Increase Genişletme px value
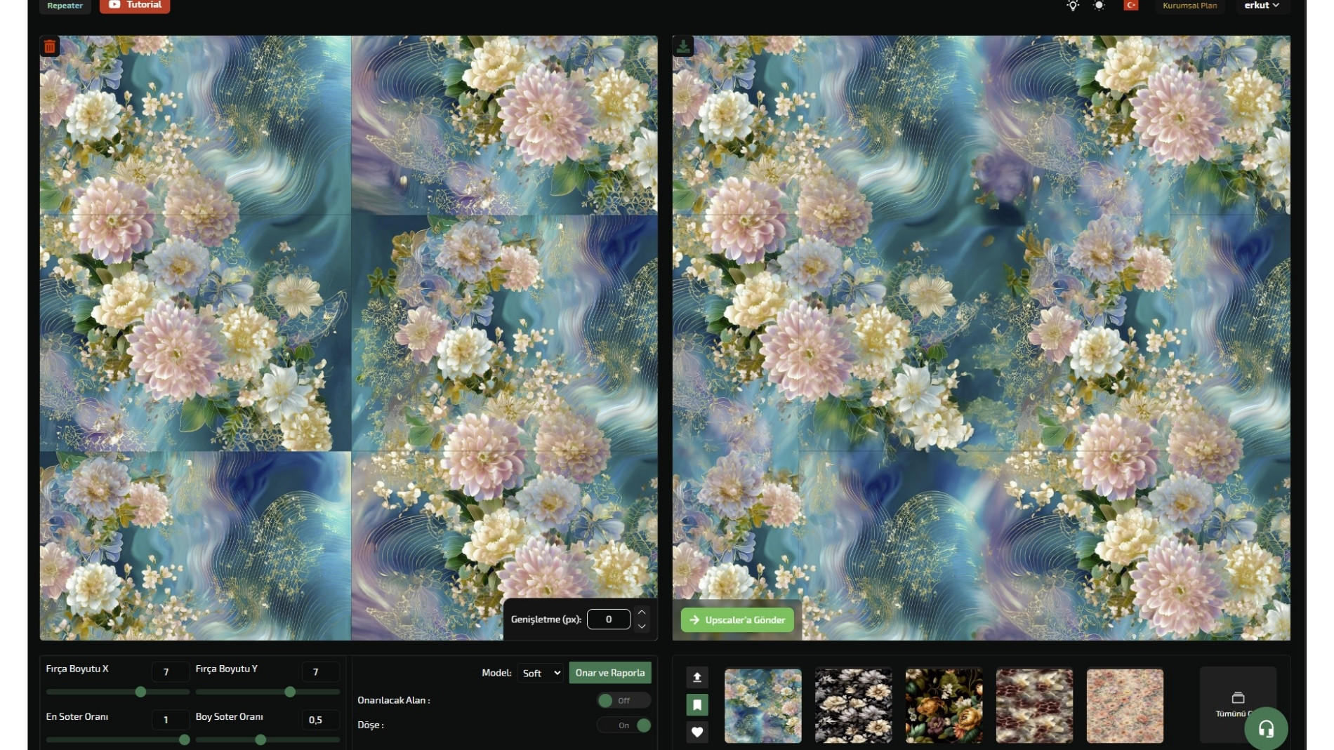 641,612
